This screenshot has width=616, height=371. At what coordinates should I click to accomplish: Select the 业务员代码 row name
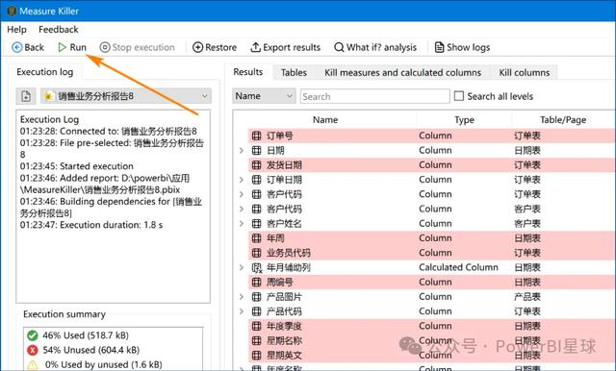[x=289, y=253]
